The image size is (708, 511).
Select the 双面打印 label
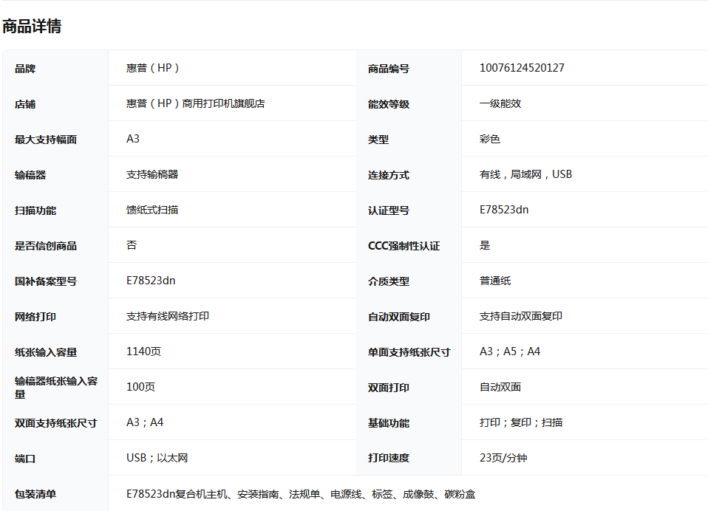388,388
